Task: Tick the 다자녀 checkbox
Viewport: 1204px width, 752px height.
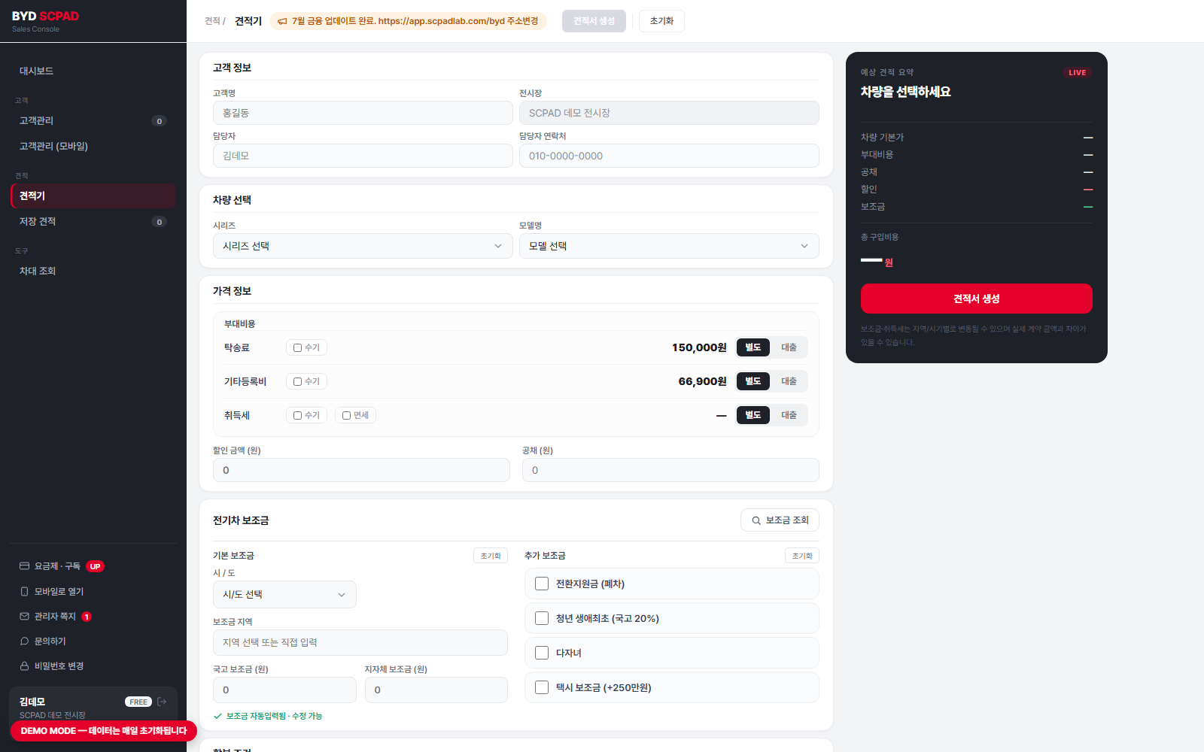Action: [542, 653]
